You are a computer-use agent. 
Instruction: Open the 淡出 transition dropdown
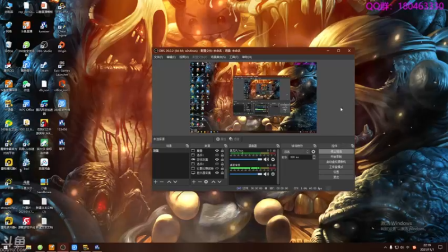(296, 152)
